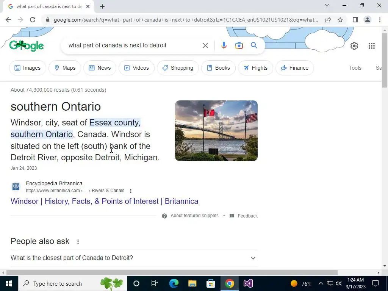The image size is (388, 291).
Task: Click the Google shamrock logo
Action: 27,46
